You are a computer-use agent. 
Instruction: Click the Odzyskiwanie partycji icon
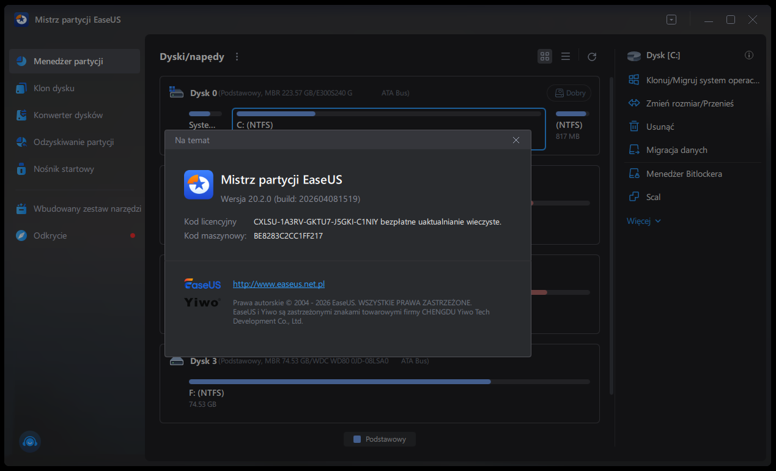pos(21,142)
